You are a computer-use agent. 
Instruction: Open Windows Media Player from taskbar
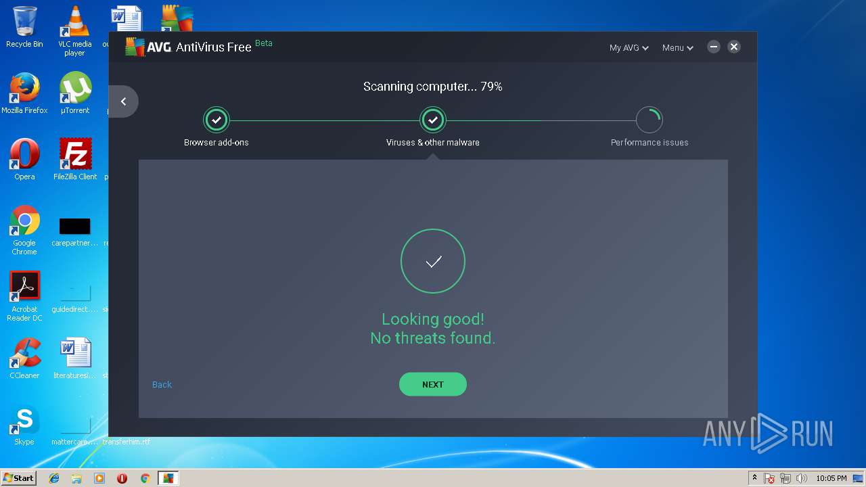[x=99, y=478]
